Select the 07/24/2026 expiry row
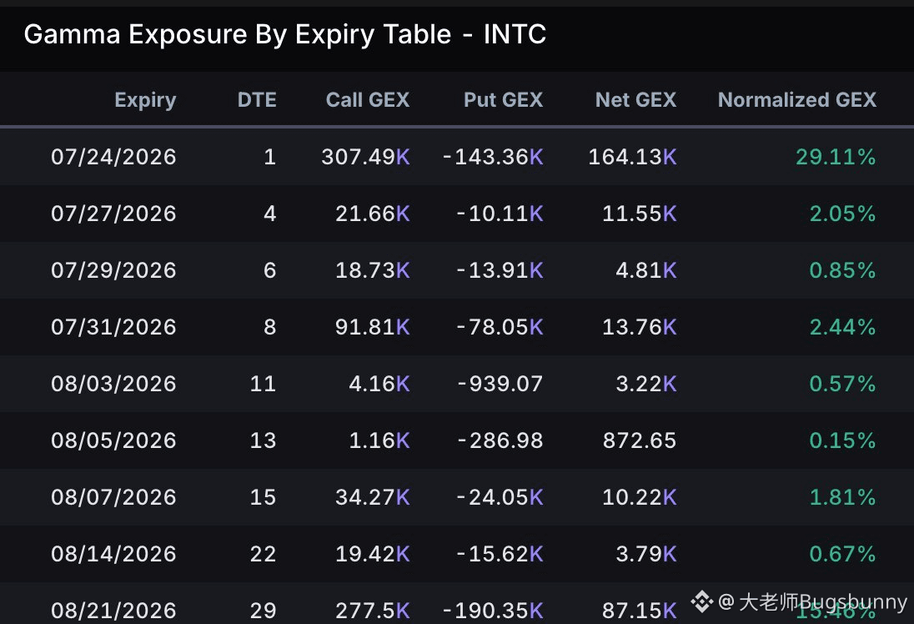This screenshot has width=914, height=624. point(457,157)
